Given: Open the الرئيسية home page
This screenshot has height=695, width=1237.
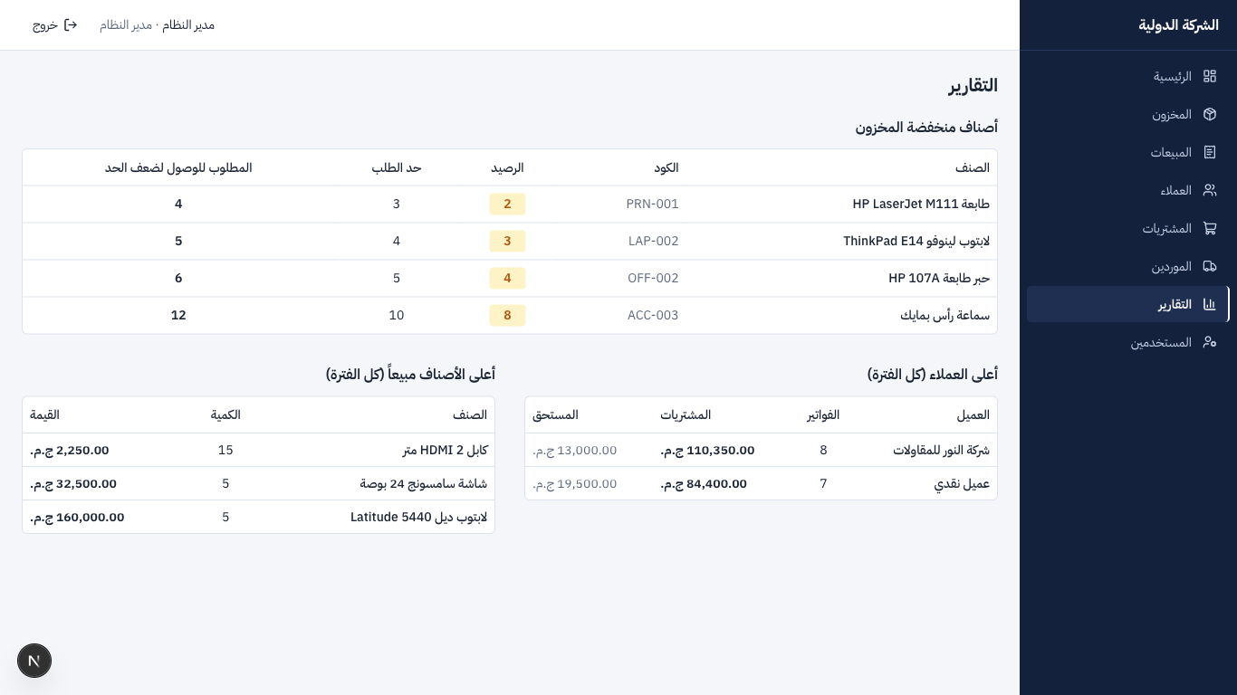Looking at the screenshot, I should click(x=1128, y=76).
